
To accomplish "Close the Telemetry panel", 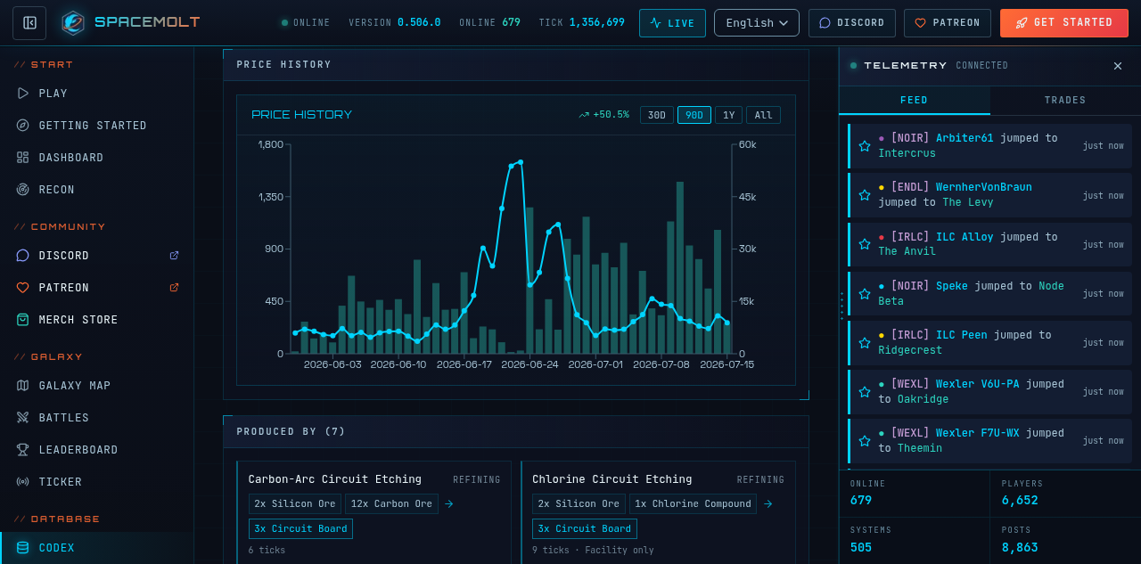I will 1118,66.
